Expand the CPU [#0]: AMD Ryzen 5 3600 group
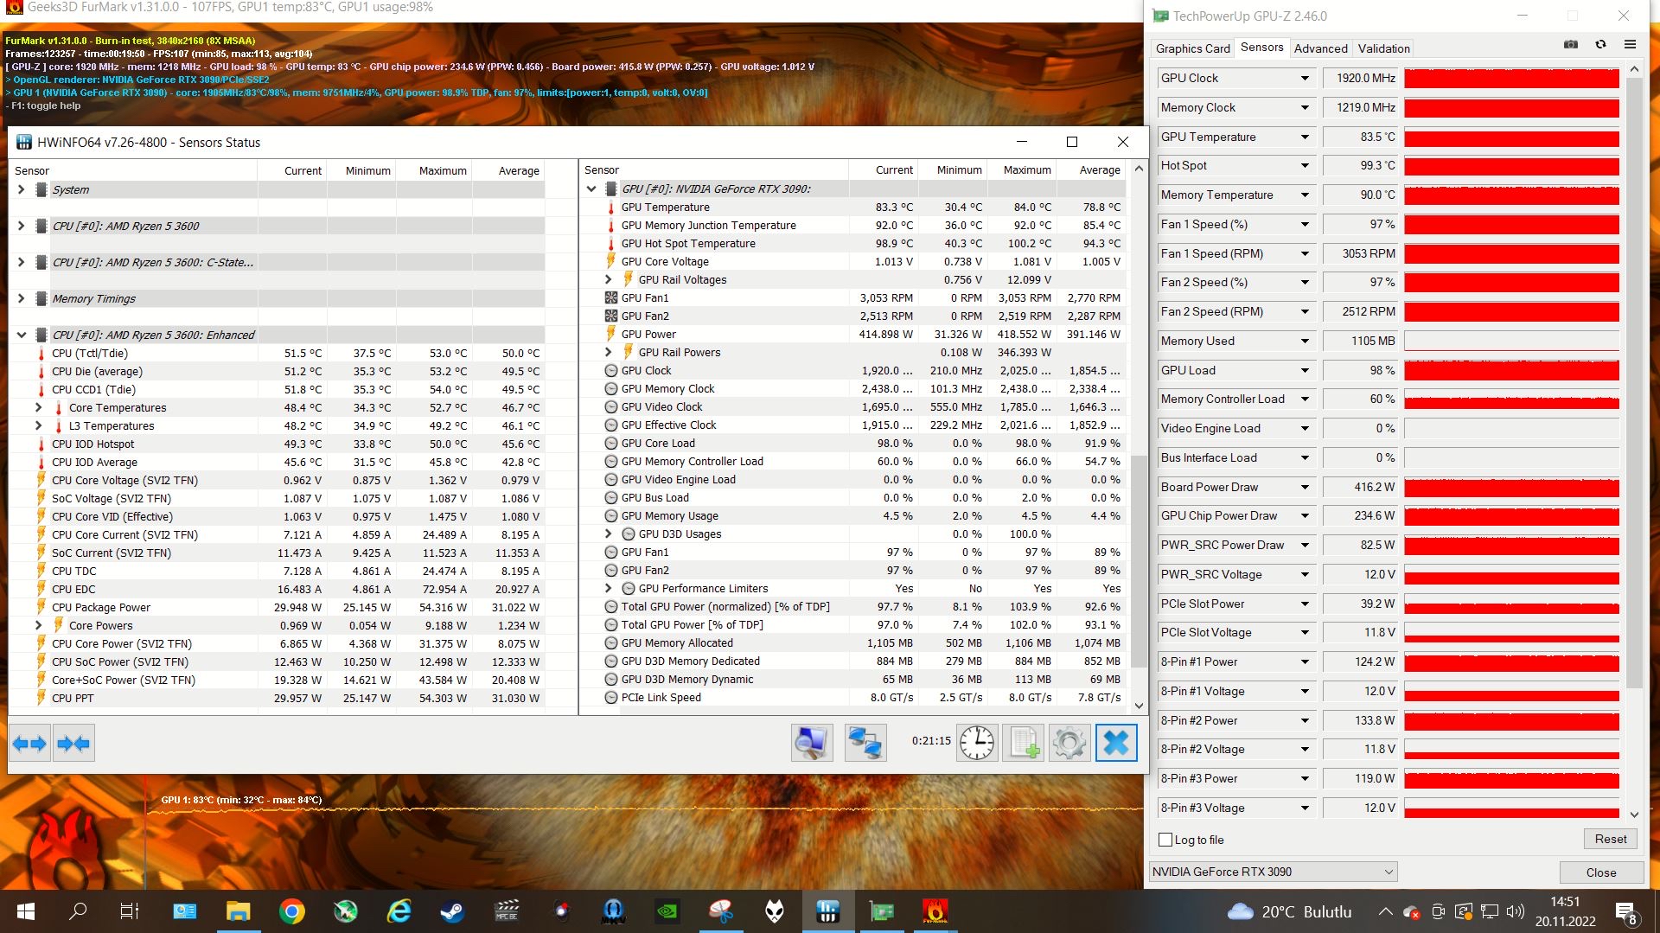The width and height of the screenshot is (1660, 933). pyautogui.click(x=21, y=226)
